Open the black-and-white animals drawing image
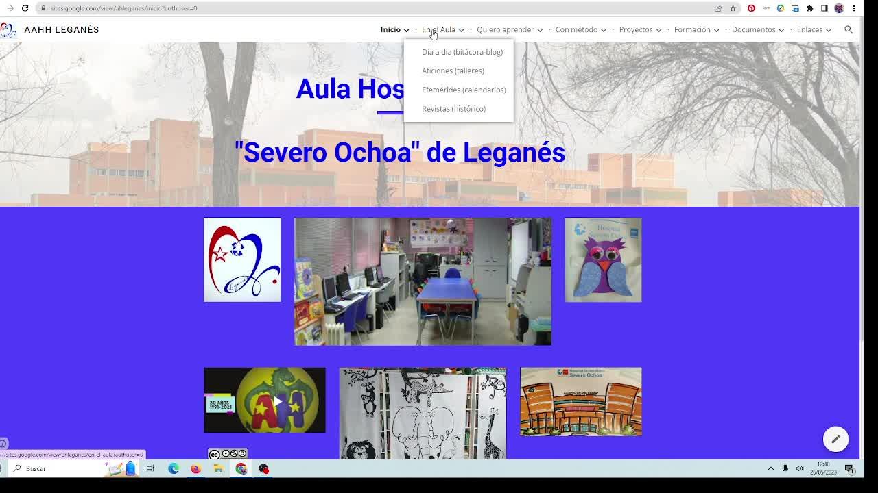 click(423, 413)
